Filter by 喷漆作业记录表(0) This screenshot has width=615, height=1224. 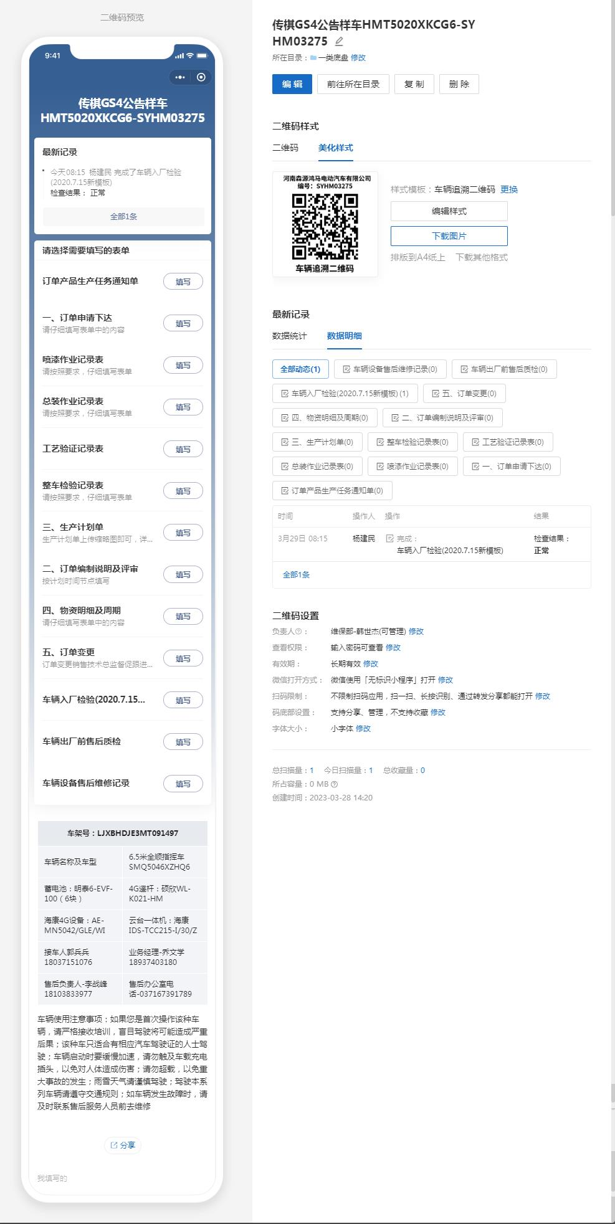412,466
